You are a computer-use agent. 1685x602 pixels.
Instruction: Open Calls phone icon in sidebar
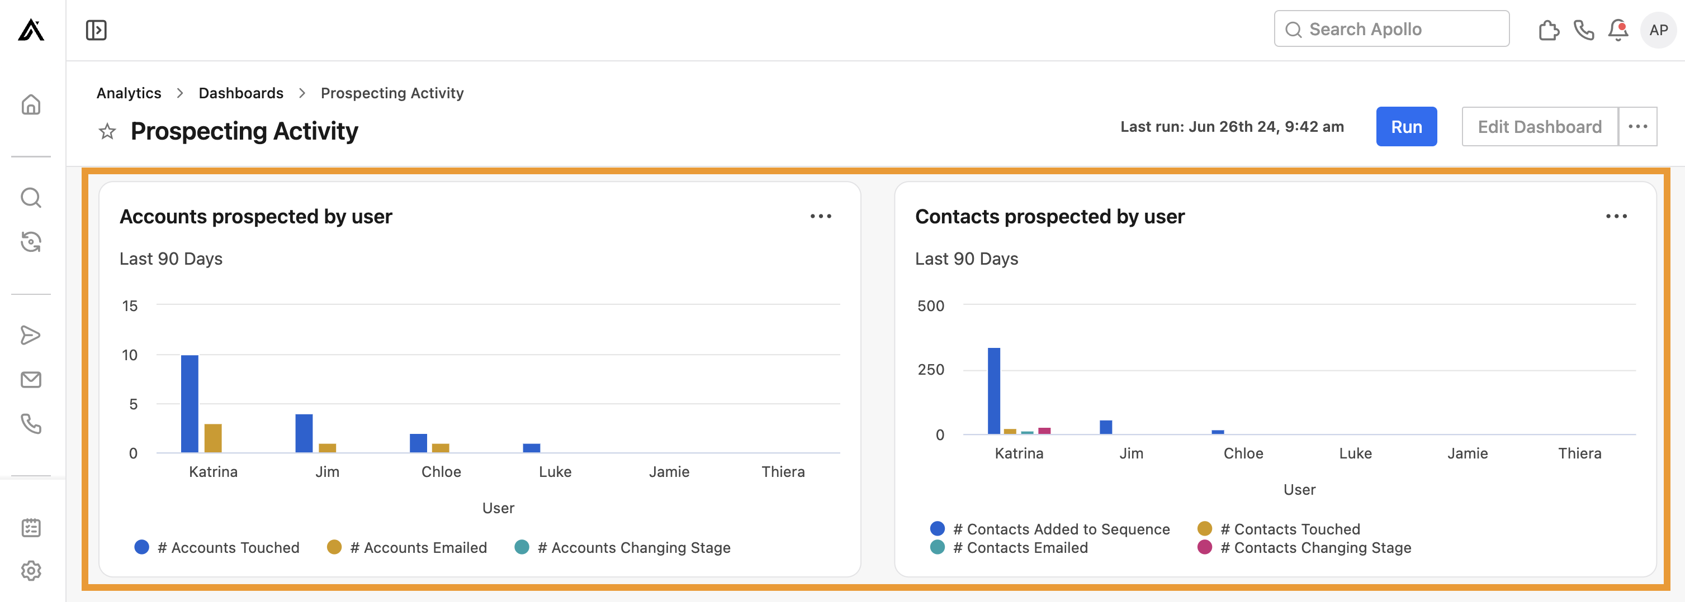[31, 424]
